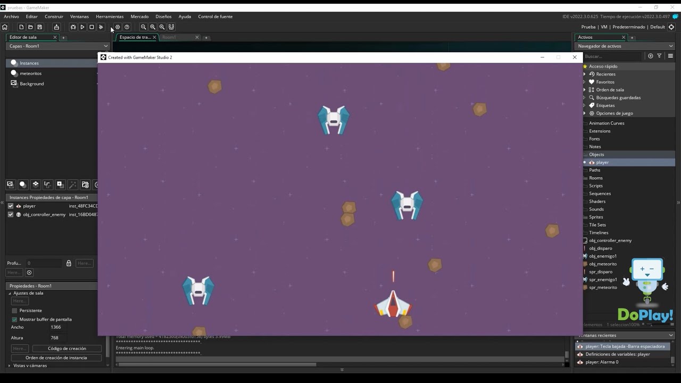Open the Construir menu
The height and width of the screenshot is (383, 681).
click(54, 16)
